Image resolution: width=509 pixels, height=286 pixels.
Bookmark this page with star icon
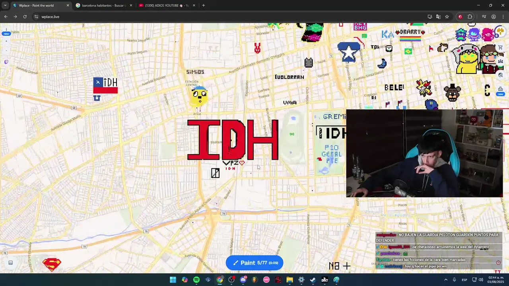tap(447, 17)
